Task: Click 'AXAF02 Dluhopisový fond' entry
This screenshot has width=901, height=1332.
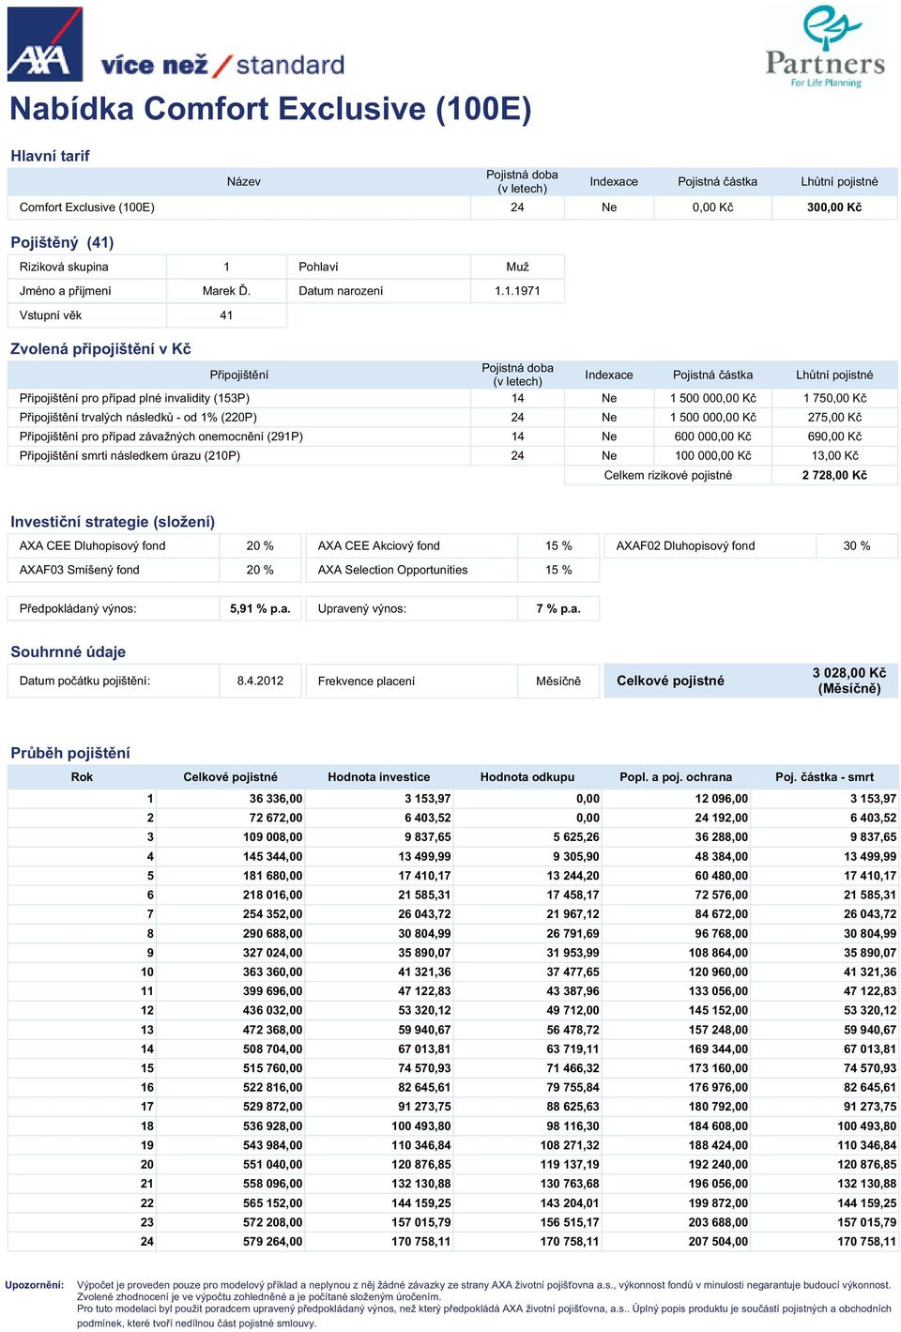Action: [x=685, y=545]
